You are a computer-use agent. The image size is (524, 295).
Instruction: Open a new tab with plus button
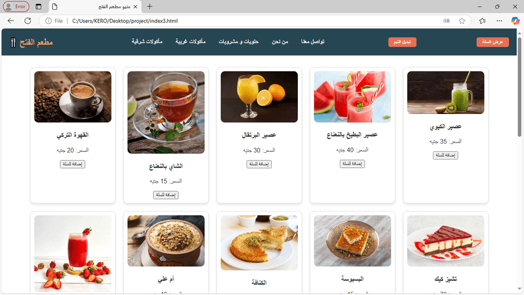pos(150,7)
